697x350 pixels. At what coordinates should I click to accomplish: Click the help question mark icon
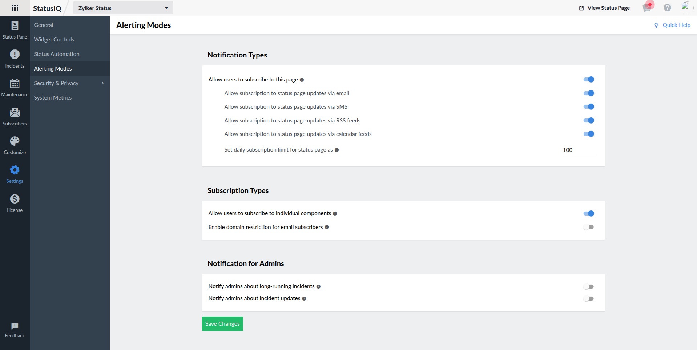(x=667, y=8)
